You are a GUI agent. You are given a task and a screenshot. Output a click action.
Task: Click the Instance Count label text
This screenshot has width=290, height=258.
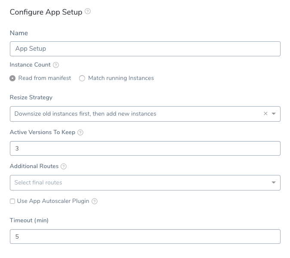(x=30, y=65)
